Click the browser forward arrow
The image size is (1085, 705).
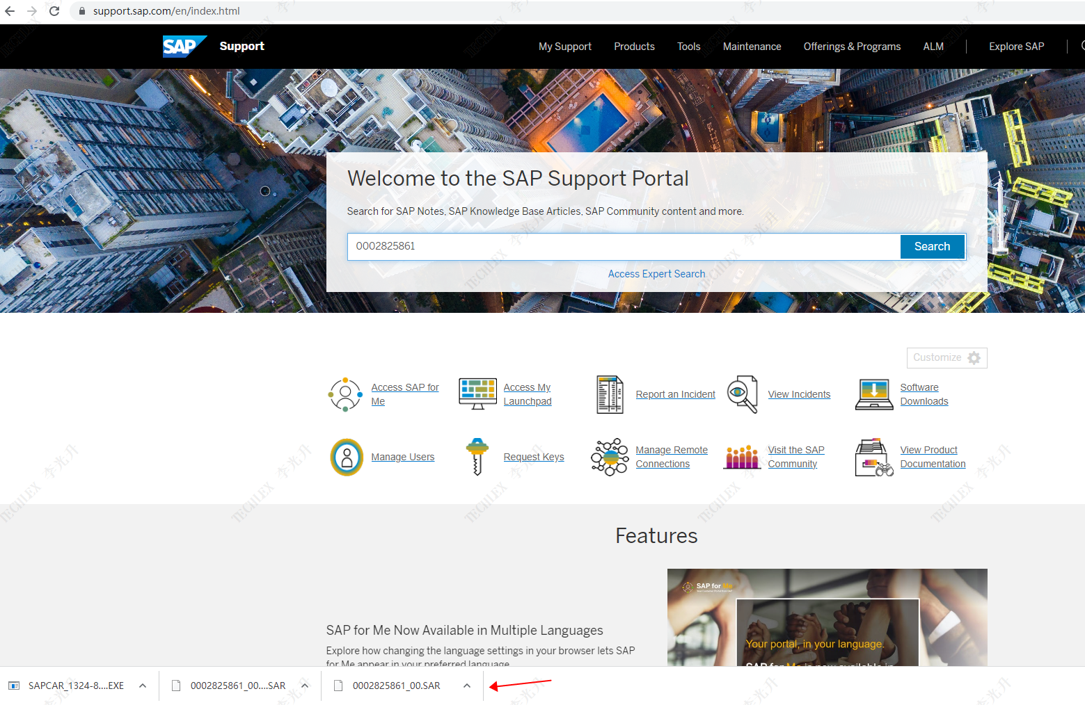32,11
